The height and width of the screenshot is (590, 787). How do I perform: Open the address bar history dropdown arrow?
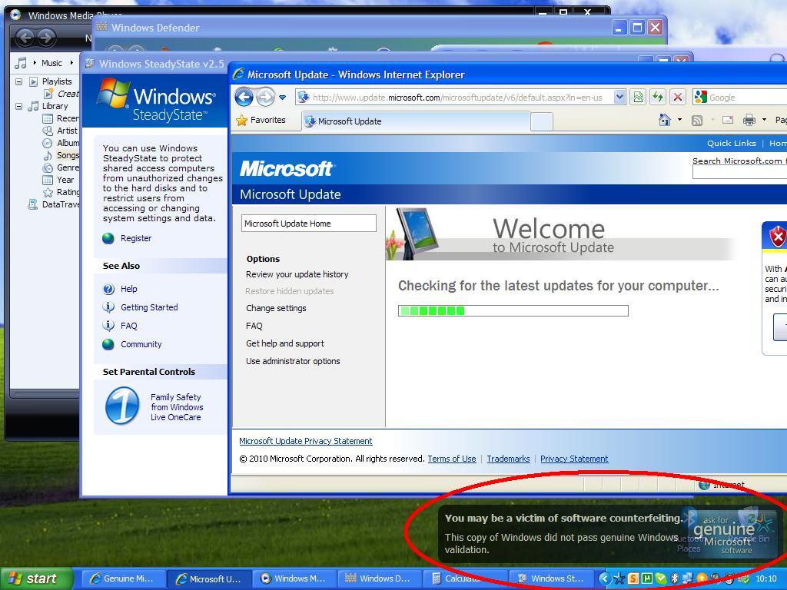pos(619,98)
